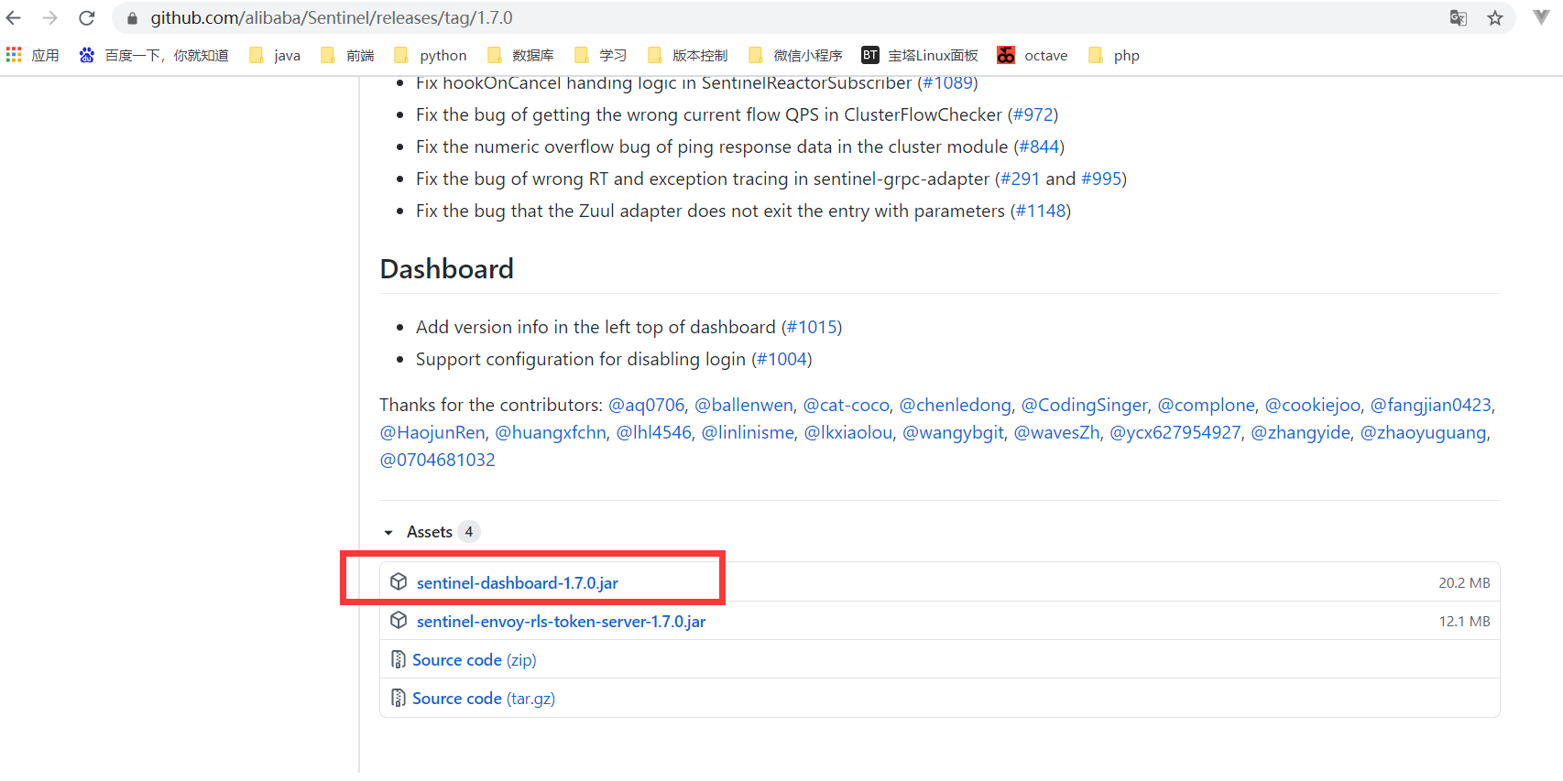
Task: Visit contributor @zhangyide profile
Action: (1301, 432)
